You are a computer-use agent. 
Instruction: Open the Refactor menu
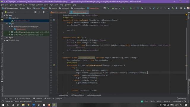39,5
